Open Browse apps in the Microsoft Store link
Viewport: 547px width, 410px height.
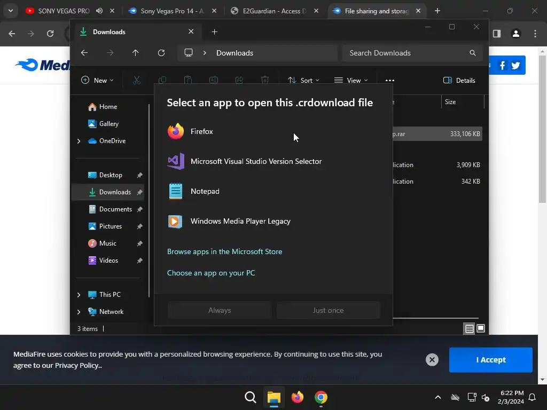[x=224, y=251]
